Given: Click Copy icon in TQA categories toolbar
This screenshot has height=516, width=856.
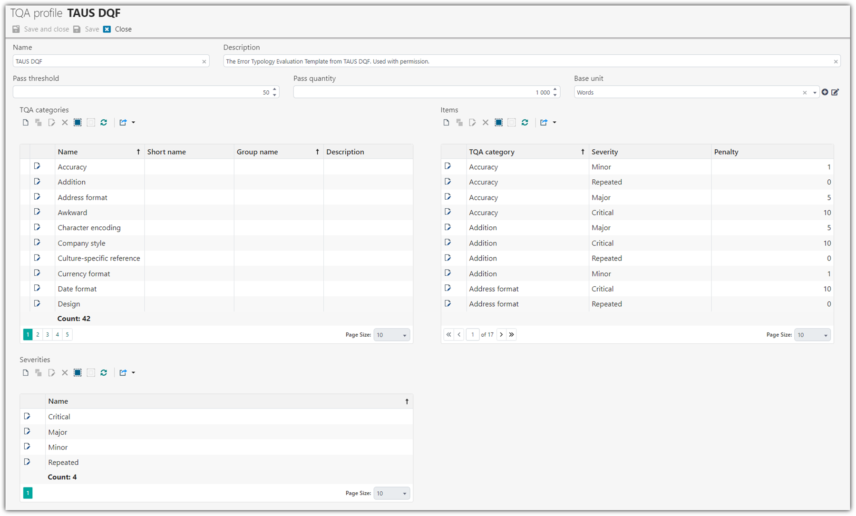Looking at the screenshot, I should [x=39, y=123].
